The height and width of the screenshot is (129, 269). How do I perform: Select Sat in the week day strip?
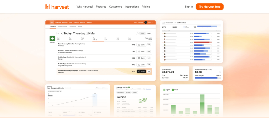click(x=118, y=39)
